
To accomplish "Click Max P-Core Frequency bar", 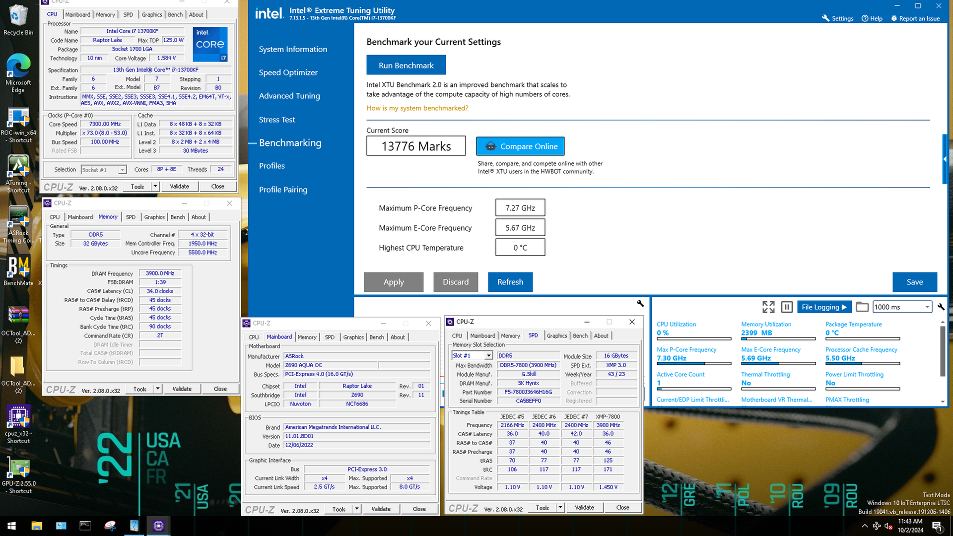I will (694, 364).
